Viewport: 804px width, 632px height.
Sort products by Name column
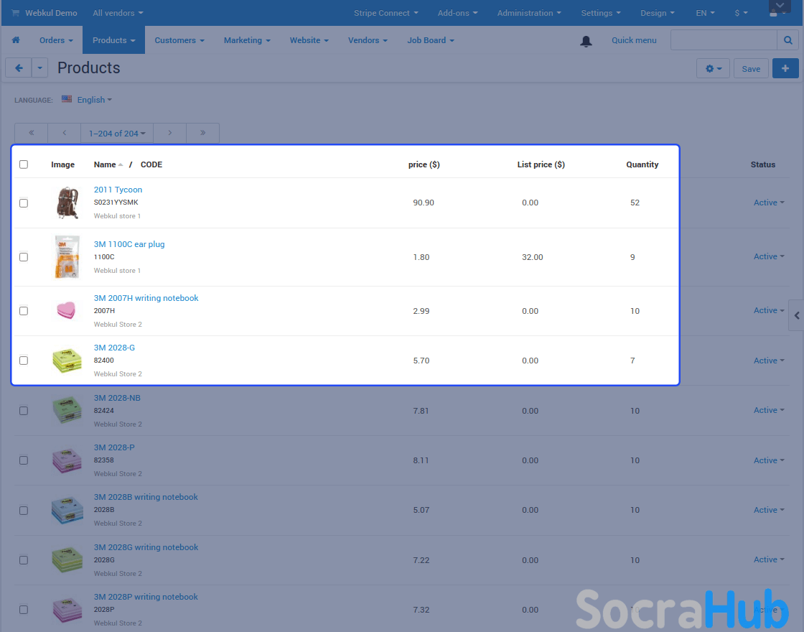pos(108,164)
